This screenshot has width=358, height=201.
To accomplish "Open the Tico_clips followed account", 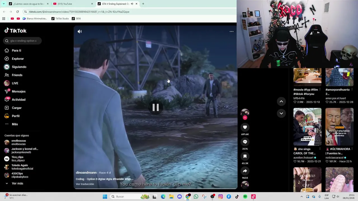I will coord(18,159).
